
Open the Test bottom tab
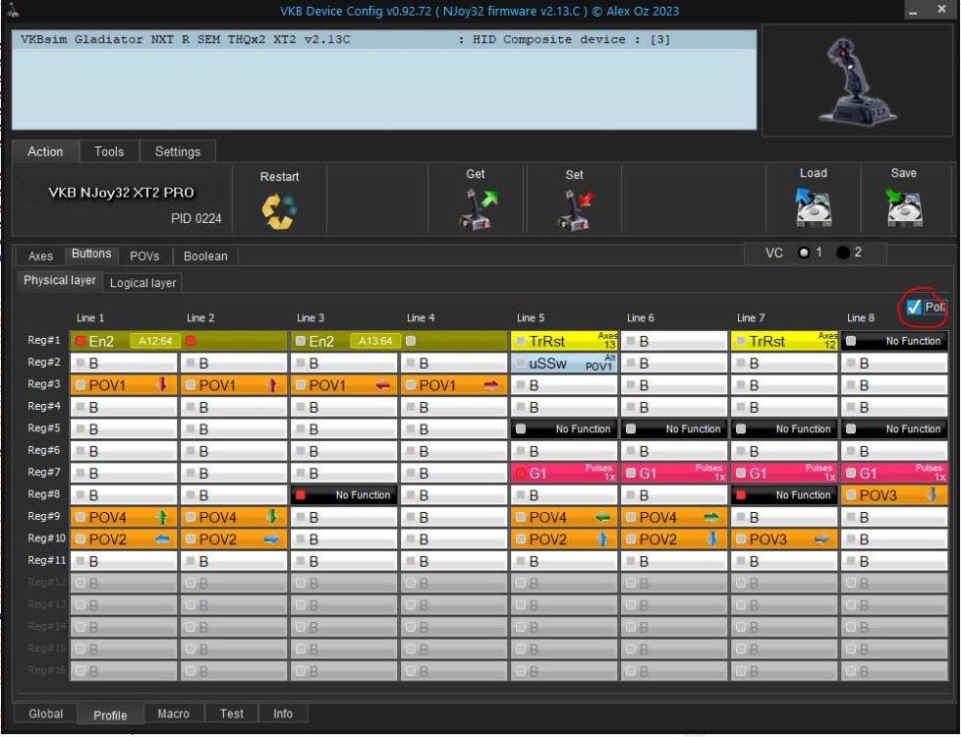click(232, 713)
